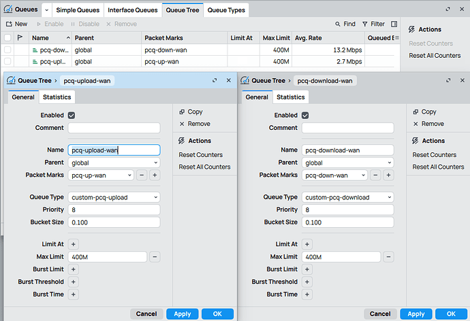The width and height of the screenshot is (470, 321).
Task: Click Apply in pcq-upload-wan window
Action: point(183,314)
